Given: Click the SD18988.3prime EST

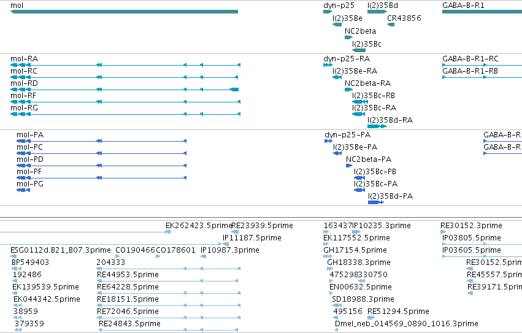Looking at the screenshot, I should click(x=337, y=305).
